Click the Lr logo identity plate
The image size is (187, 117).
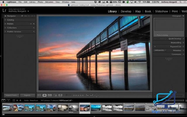(x=4, y=10)
